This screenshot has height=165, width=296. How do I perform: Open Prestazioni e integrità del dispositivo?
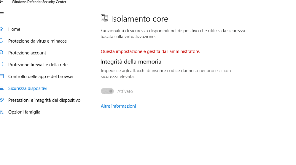pyautogui.click(x=44, y=100)
